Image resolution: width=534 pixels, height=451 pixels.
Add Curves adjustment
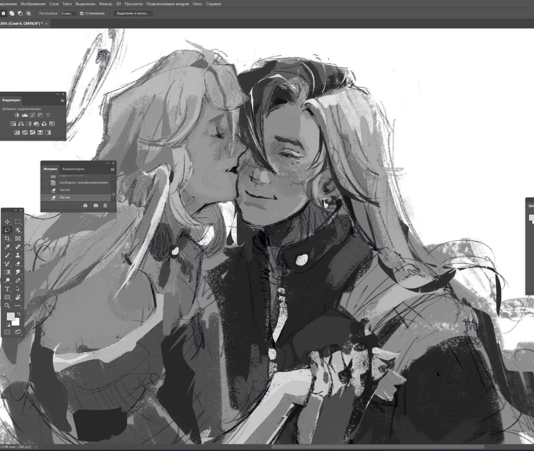(32, 115)
